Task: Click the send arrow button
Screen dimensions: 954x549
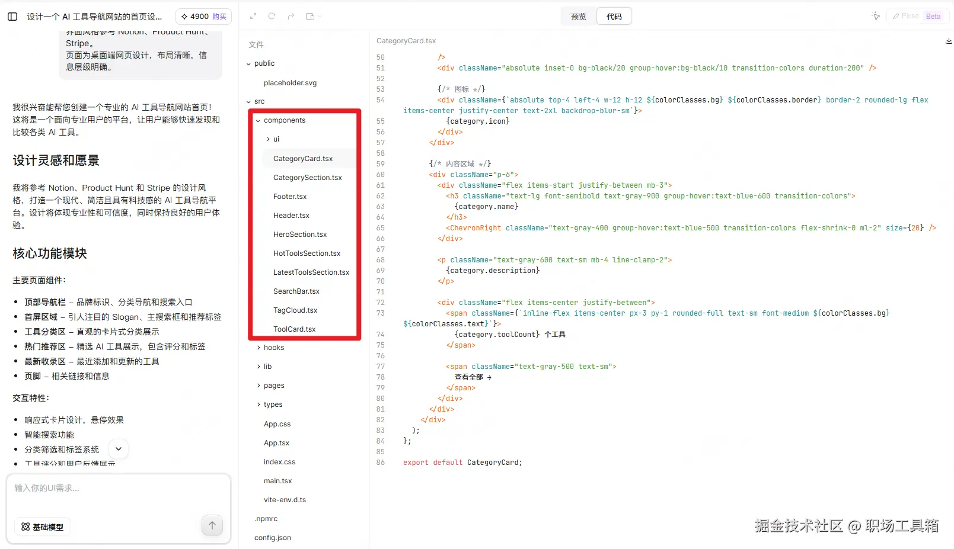Action: [212, 525]
